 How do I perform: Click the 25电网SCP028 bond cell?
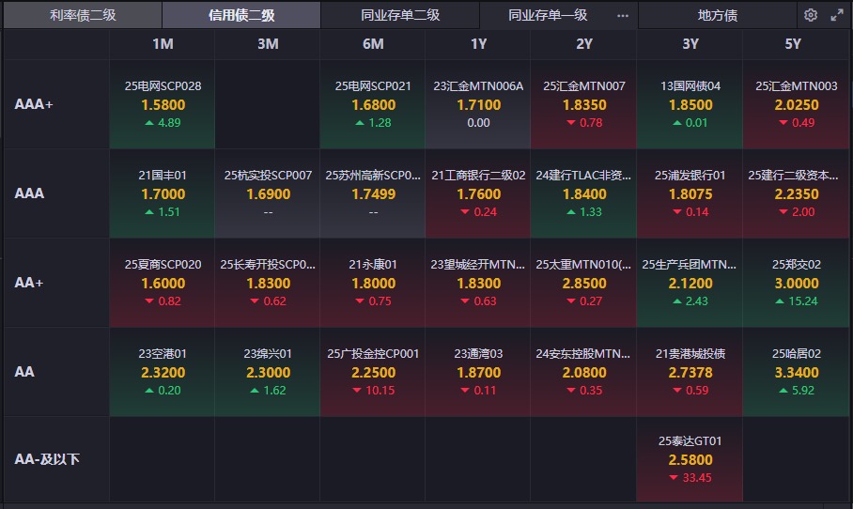163,104
